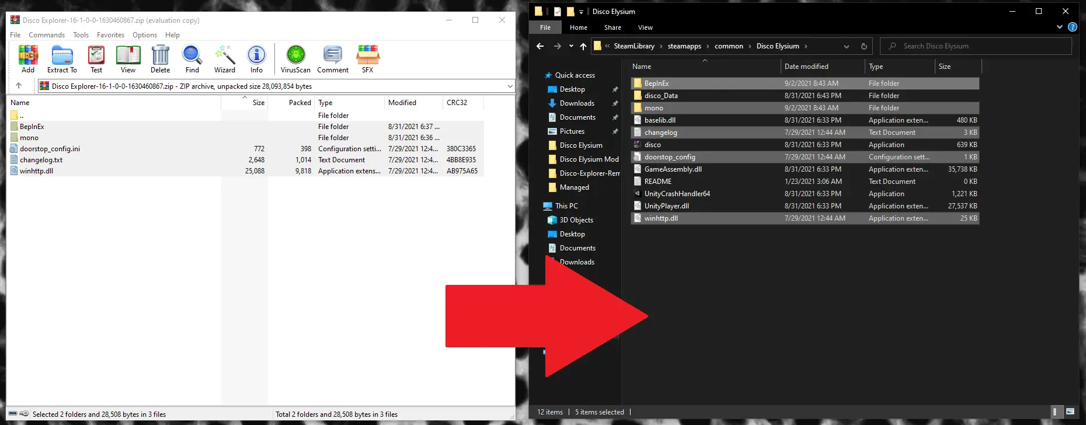Click steamapps in the breadcrumb path
The height and width of the screenshot is (425, 1086).
684,46
